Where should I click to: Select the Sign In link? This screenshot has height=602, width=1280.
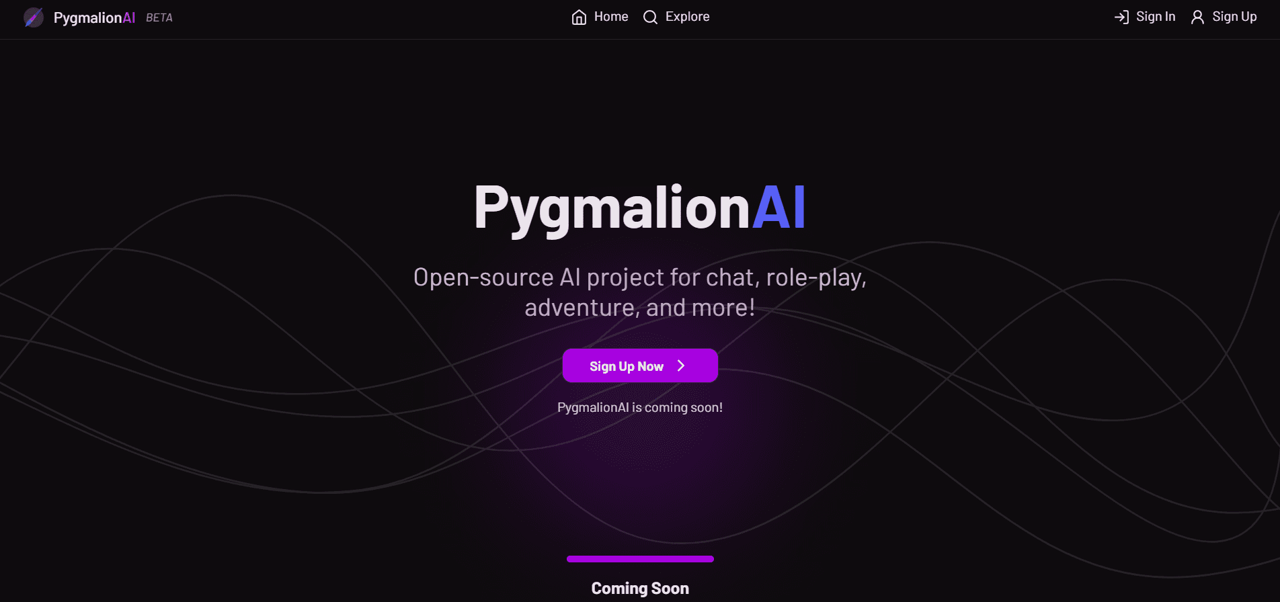(x=1145, y=17)
